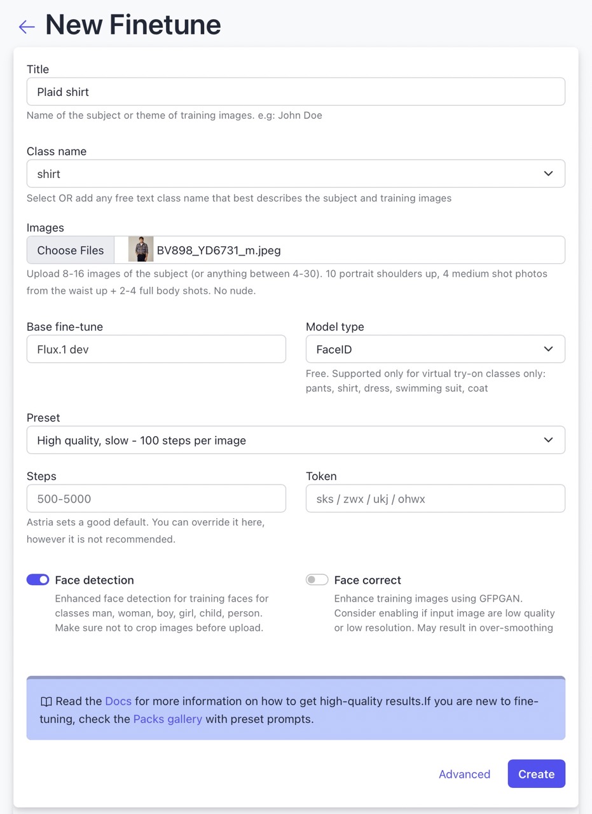Go back using the left arrow icon
592x814 pixels.
pyautogui.click(x=27, y=27)
